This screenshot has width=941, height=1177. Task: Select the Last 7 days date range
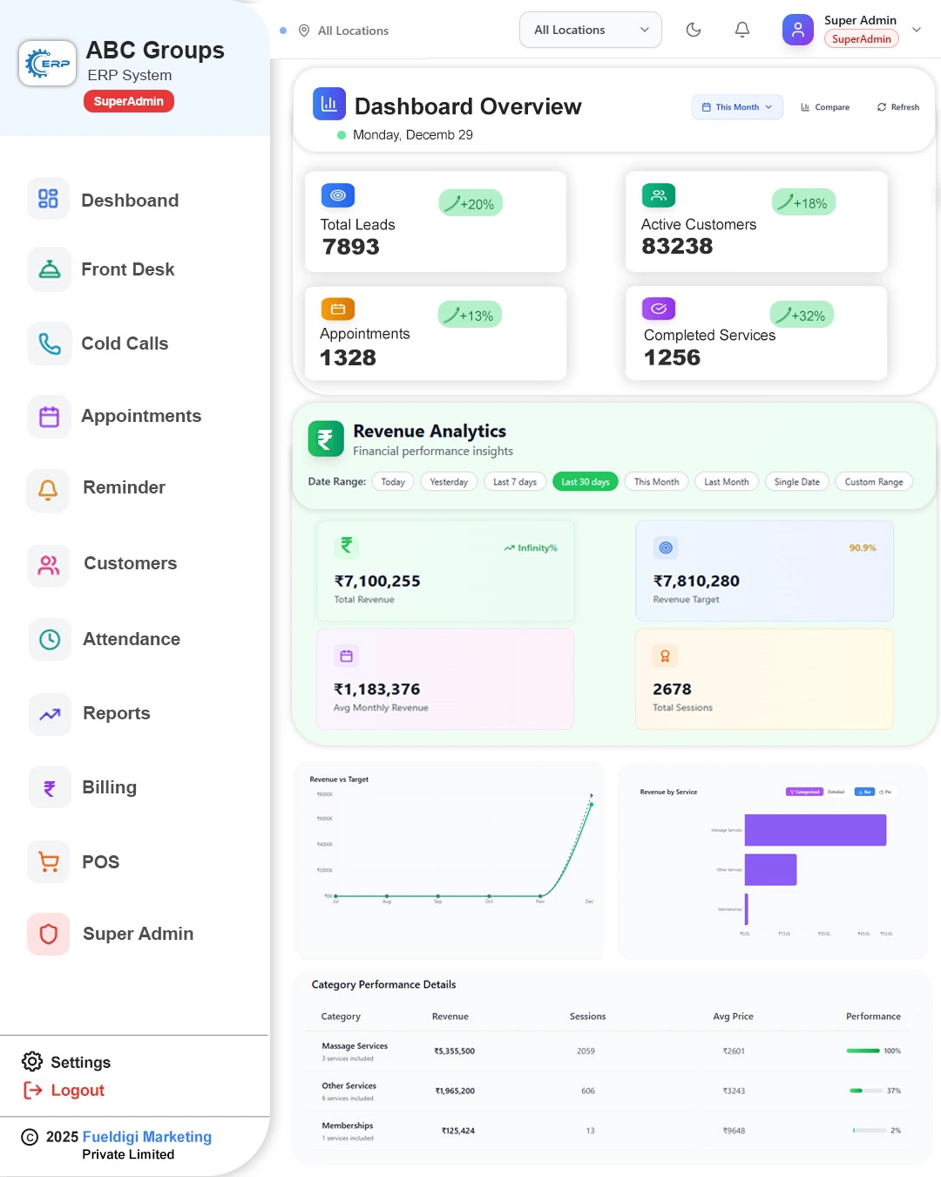(515, 482)
